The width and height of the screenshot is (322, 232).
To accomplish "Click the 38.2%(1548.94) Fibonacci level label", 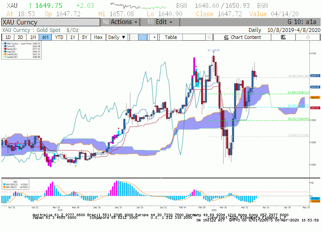I will click(298, 119).
